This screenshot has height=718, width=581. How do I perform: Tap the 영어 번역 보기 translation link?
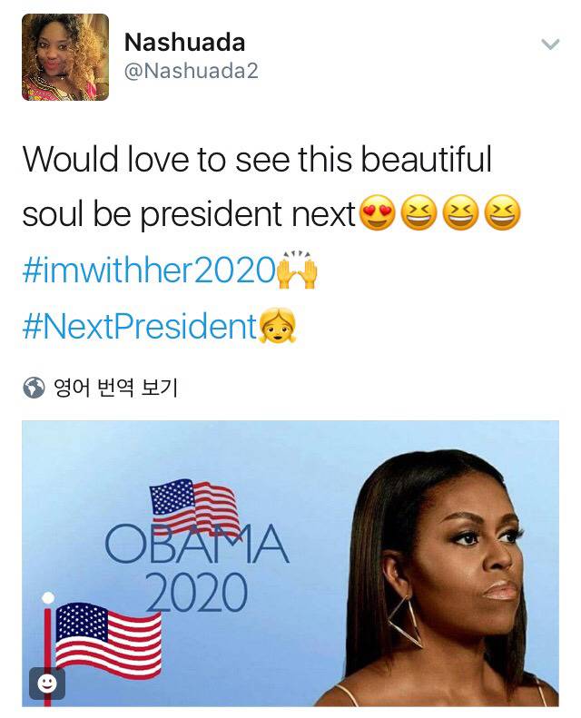117,389
